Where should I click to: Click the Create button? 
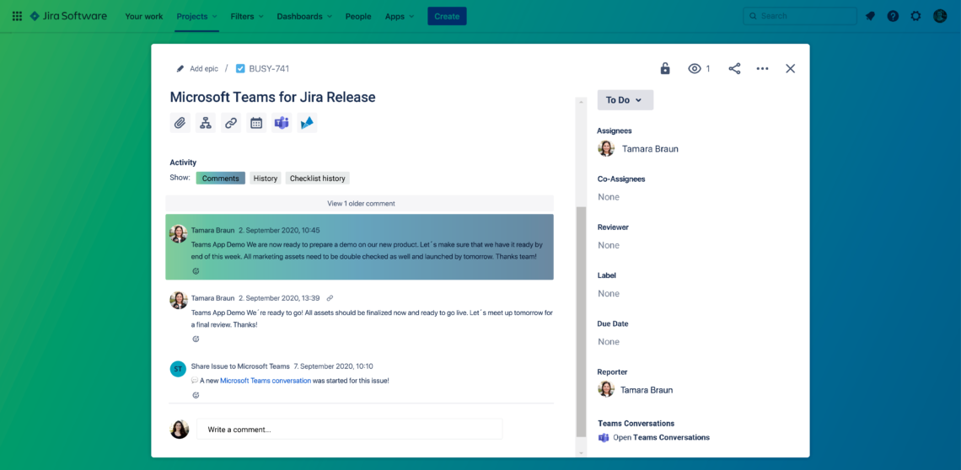pos(447,17)
